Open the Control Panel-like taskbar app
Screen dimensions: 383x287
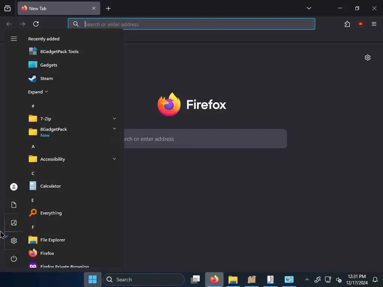click(289, 280)
